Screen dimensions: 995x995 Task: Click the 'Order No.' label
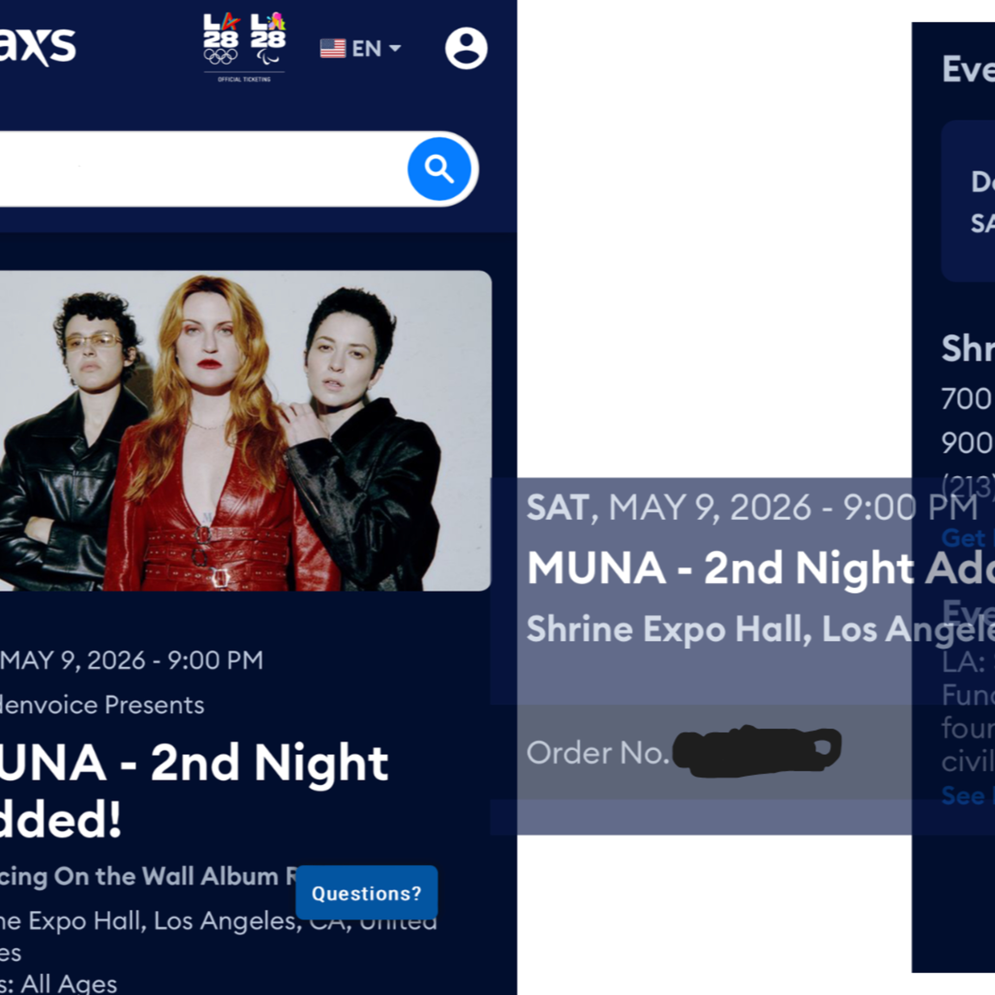click(x=598, y=753)
